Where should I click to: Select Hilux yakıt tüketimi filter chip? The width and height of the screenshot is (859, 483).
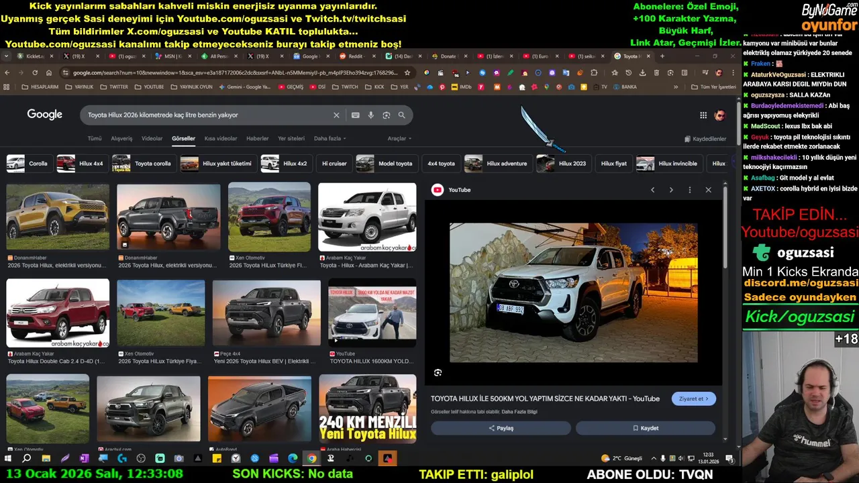218,164
